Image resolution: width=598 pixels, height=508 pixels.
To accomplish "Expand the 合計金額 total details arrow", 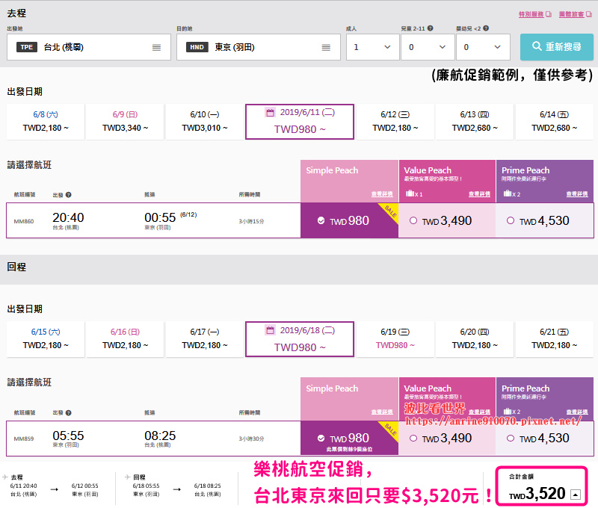I will click(576, 495).
